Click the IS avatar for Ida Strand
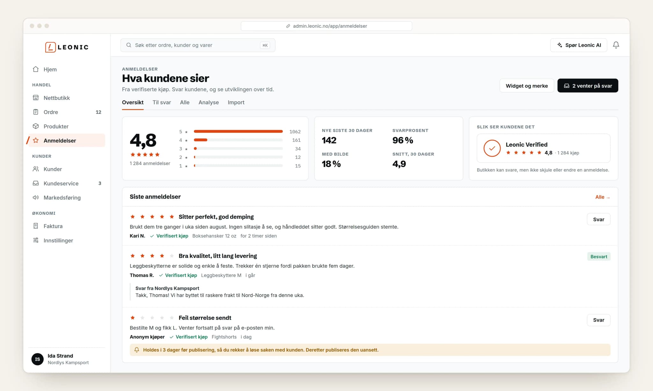The width and height of the screenshot is (653, 391). 38,359
